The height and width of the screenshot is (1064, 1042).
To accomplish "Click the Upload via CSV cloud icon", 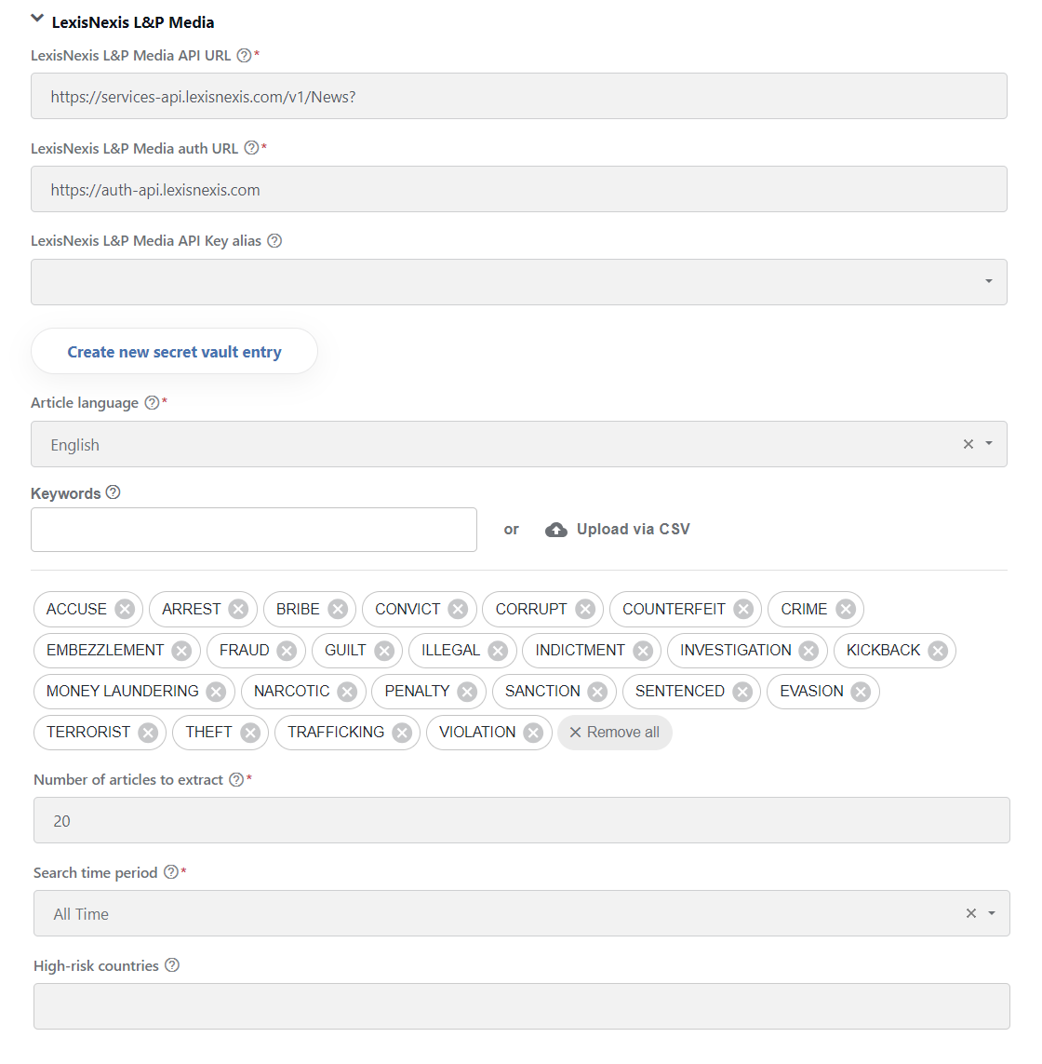I will coord(556,530).
